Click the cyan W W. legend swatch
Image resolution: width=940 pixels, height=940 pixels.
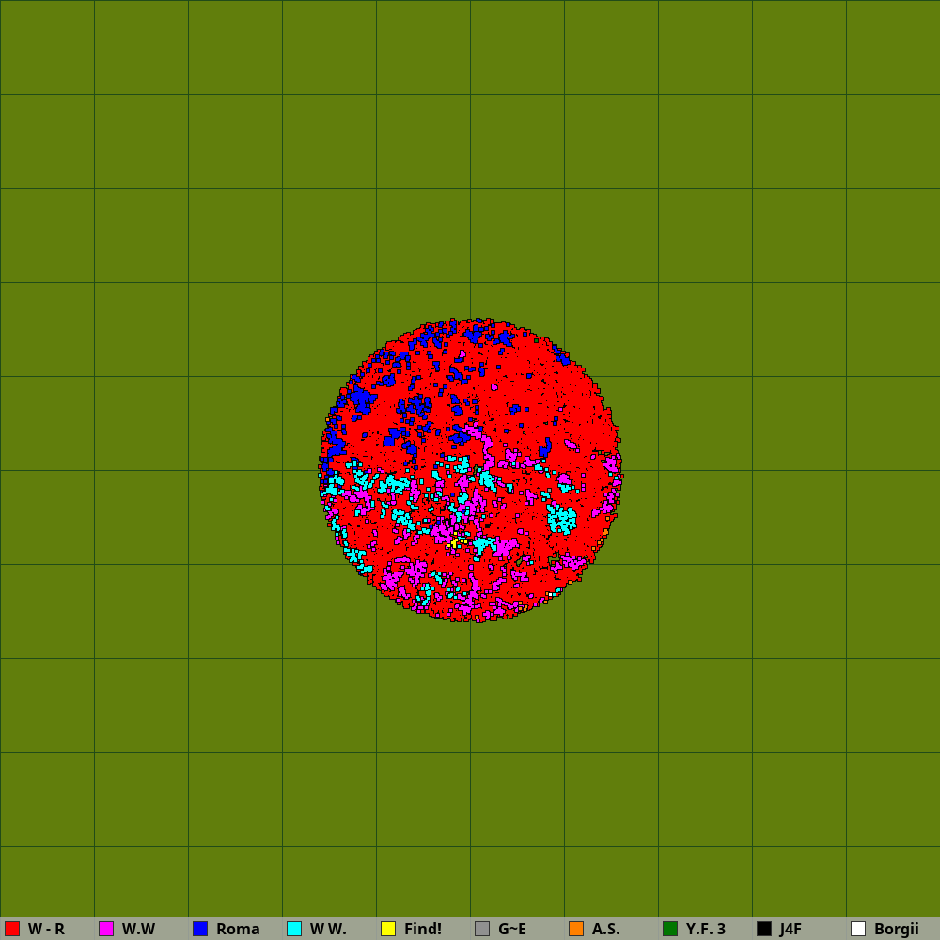294,929
